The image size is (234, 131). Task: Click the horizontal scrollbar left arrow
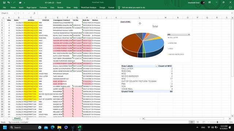[143, 119]
